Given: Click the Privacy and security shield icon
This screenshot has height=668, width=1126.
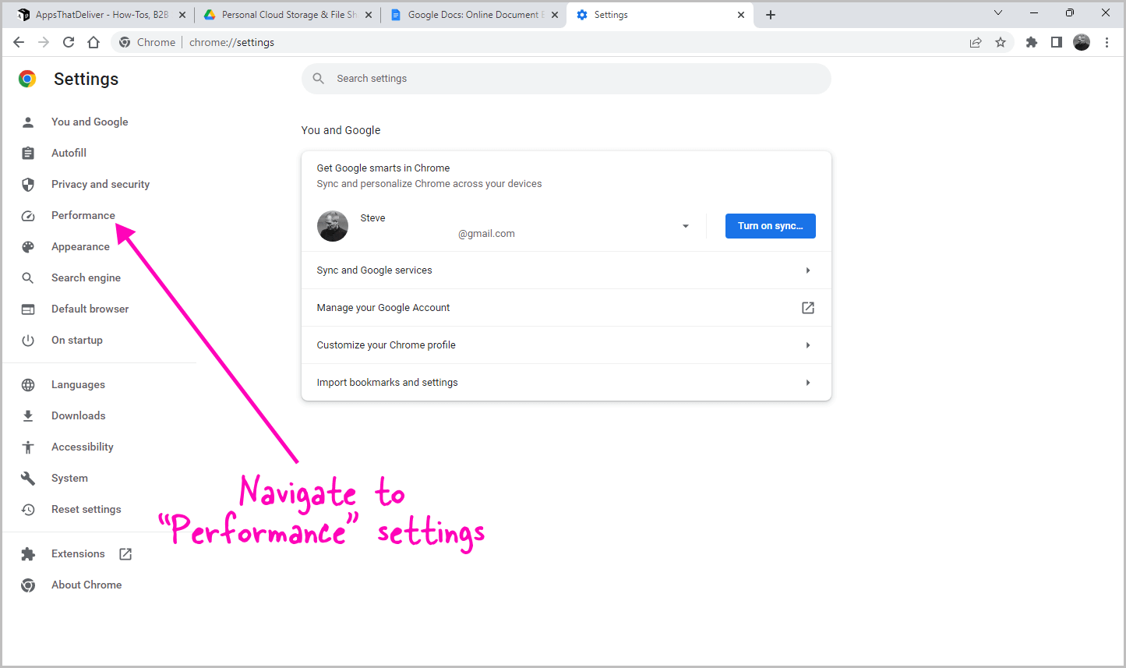Looking at the screenshot, I should click(x=28, y=184).
